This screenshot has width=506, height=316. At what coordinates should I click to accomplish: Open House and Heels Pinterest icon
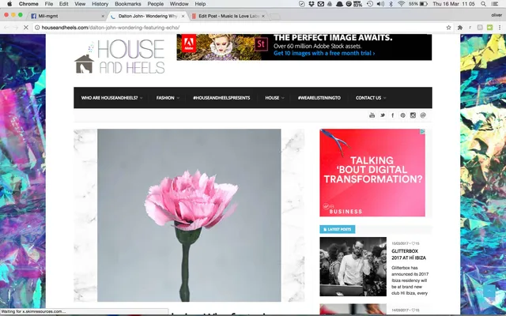pyautogui.click(x=402, y=115)
